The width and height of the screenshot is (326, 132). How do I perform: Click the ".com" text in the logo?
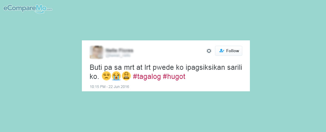(49, 9)
